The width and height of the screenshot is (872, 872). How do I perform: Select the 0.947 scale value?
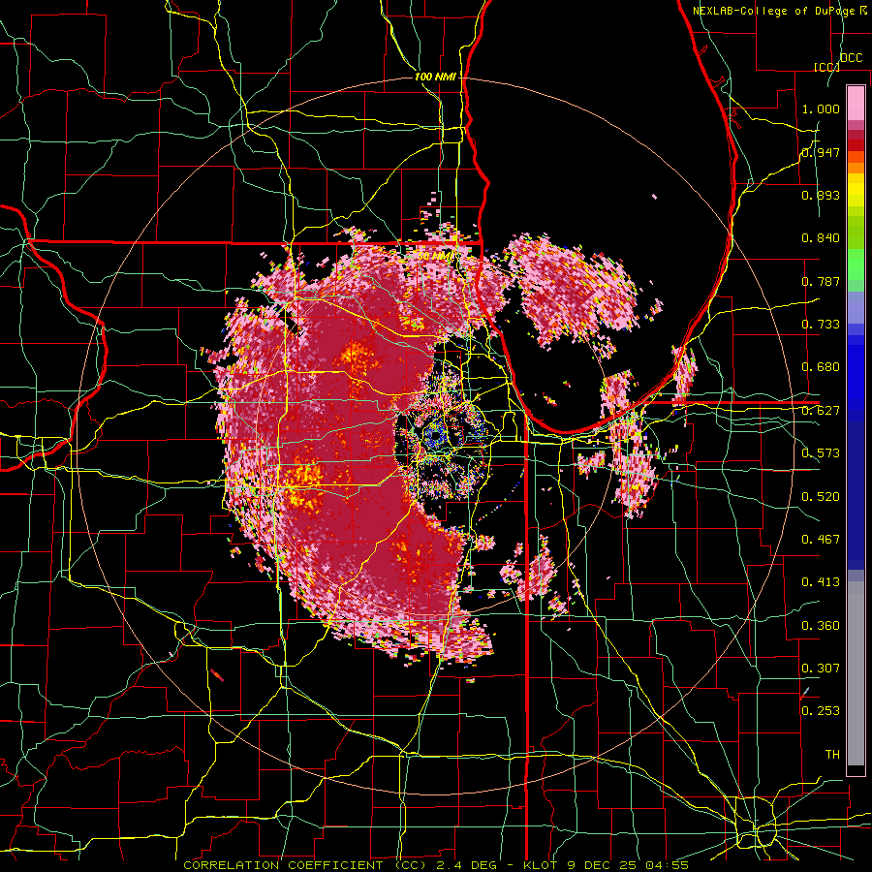click(x=821, y=152)
